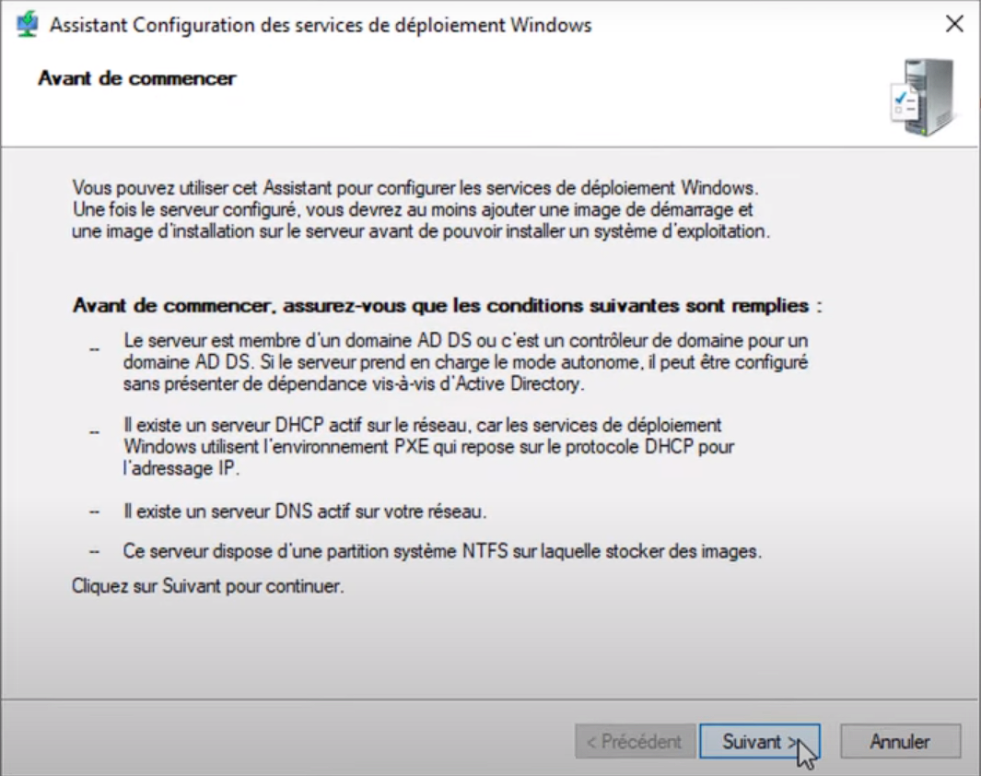Click the dash bullet beside the AD DS item

pos(95,349)
